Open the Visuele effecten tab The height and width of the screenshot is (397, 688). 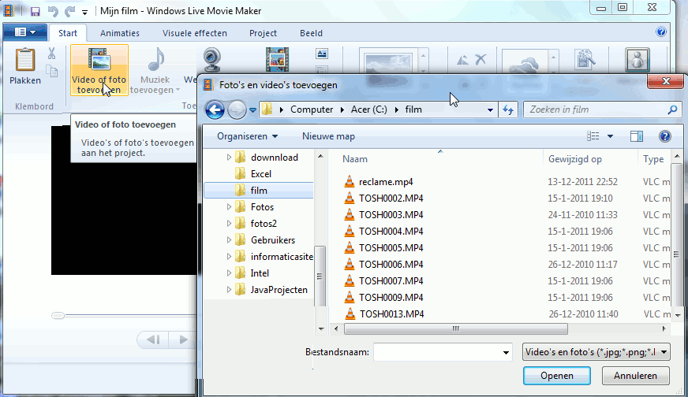(195, 33)
